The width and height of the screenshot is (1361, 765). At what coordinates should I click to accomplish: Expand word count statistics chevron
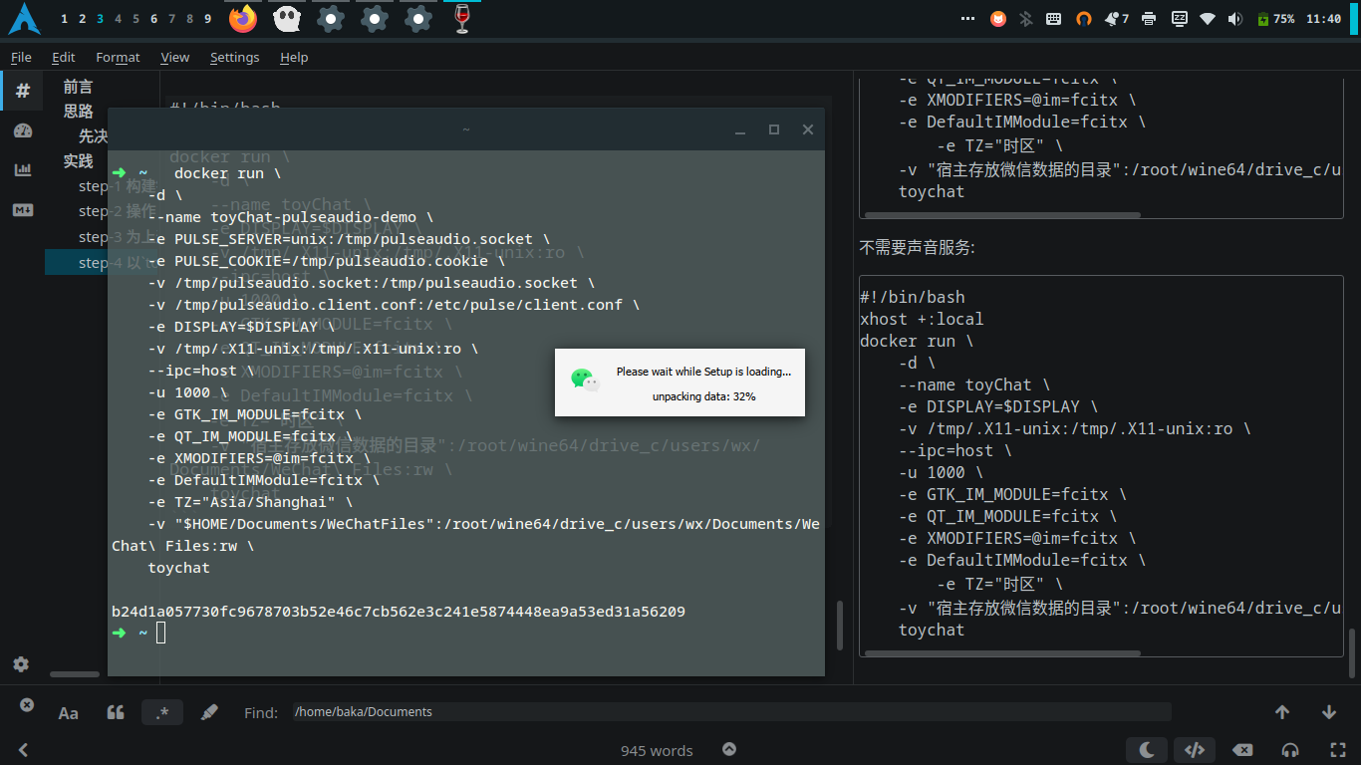pos(729,750)
